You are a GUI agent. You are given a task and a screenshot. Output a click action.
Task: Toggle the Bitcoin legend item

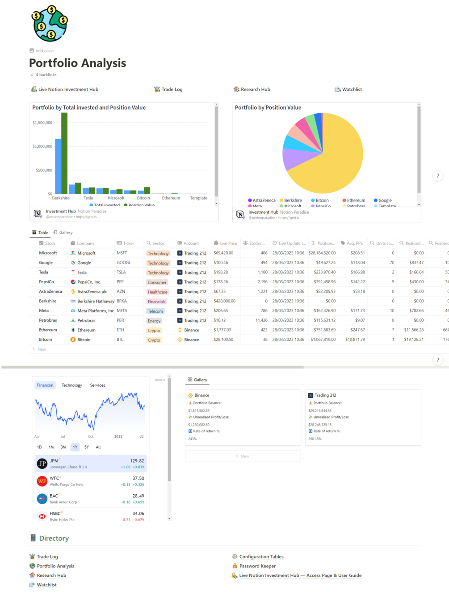[320, 200]
